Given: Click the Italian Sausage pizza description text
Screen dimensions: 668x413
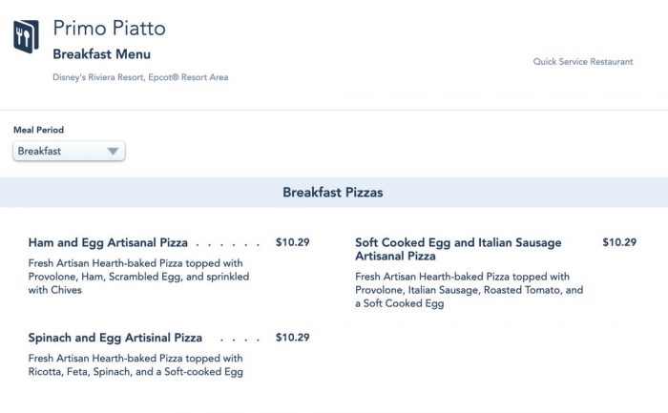Looking at the screenshot, I should (468, 290).
